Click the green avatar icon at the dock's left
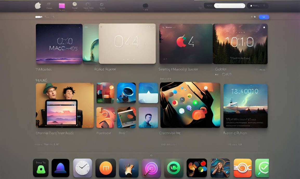 [x=41, y=168]
